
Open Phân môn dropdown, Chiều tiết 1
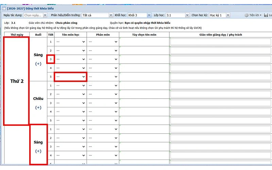(x=103, y=86)
